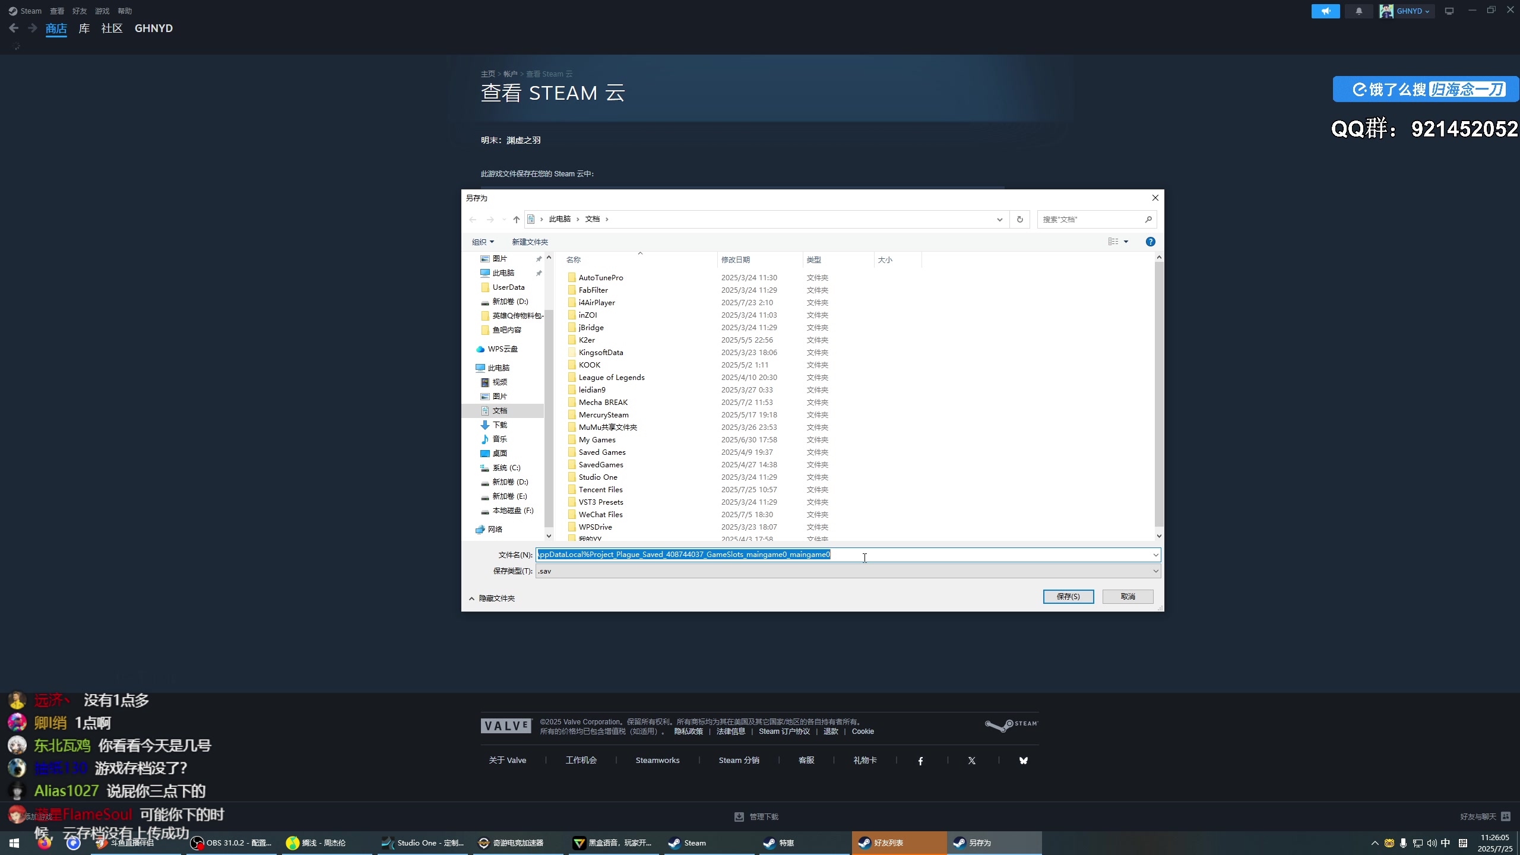Click the Steam back navigation arrow

click(14, 28)
